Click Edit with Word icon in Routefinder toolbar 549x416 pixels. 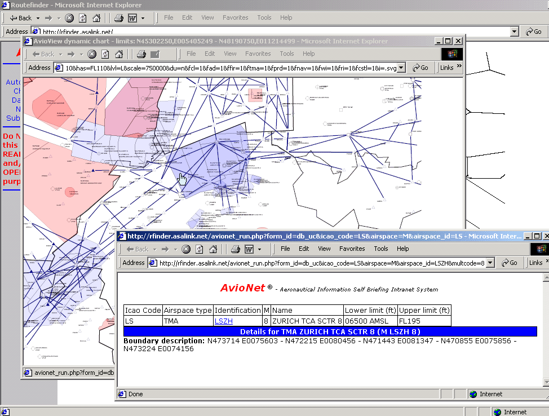(x=132, y=18)
